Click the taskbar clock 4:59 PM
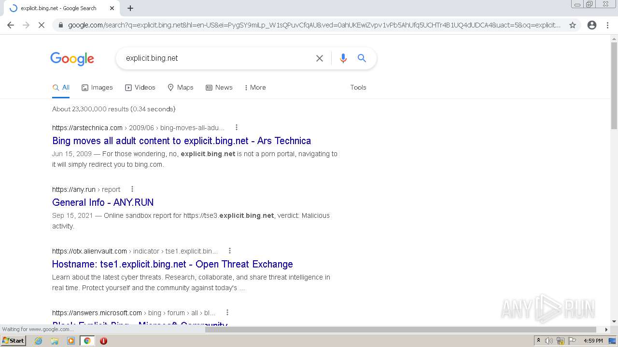This screenshot has width=618, height=347. [x=593, y=341]
